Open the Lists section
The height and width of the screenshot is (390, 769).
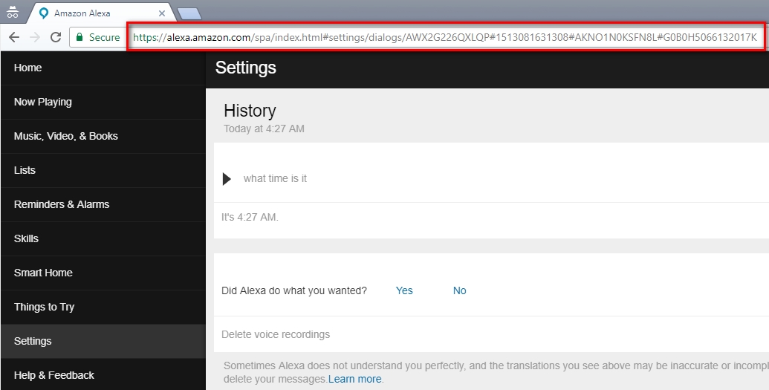pos(103,170)
